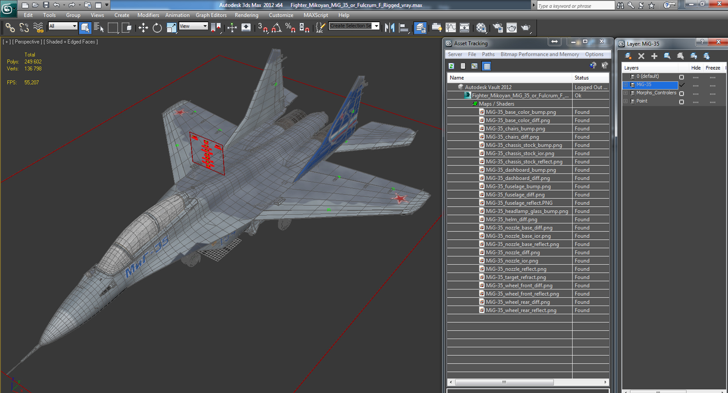Click the Unlink Selection tool
The image size is (728, 393).
click(x=24, y=28)
